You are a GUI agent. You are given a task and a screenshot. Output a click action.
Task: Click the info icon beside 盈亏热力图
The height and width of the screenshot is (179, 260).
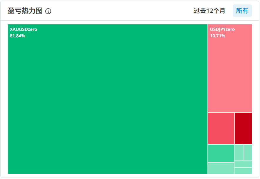tap(48, 11)
